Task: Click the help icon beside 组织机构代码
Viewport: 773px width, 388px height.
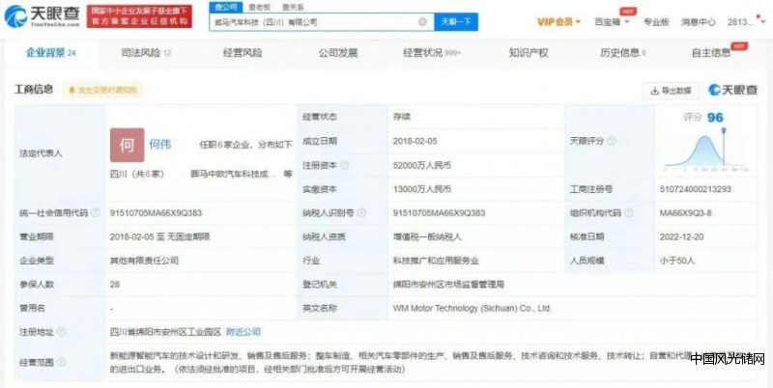Action: (x=629, y=212)
